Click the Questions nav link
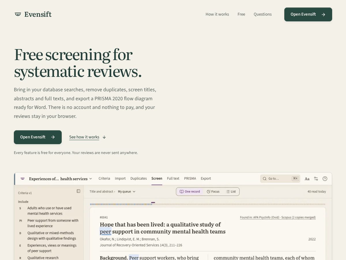 pyautogui.click(x=263, y=14)
